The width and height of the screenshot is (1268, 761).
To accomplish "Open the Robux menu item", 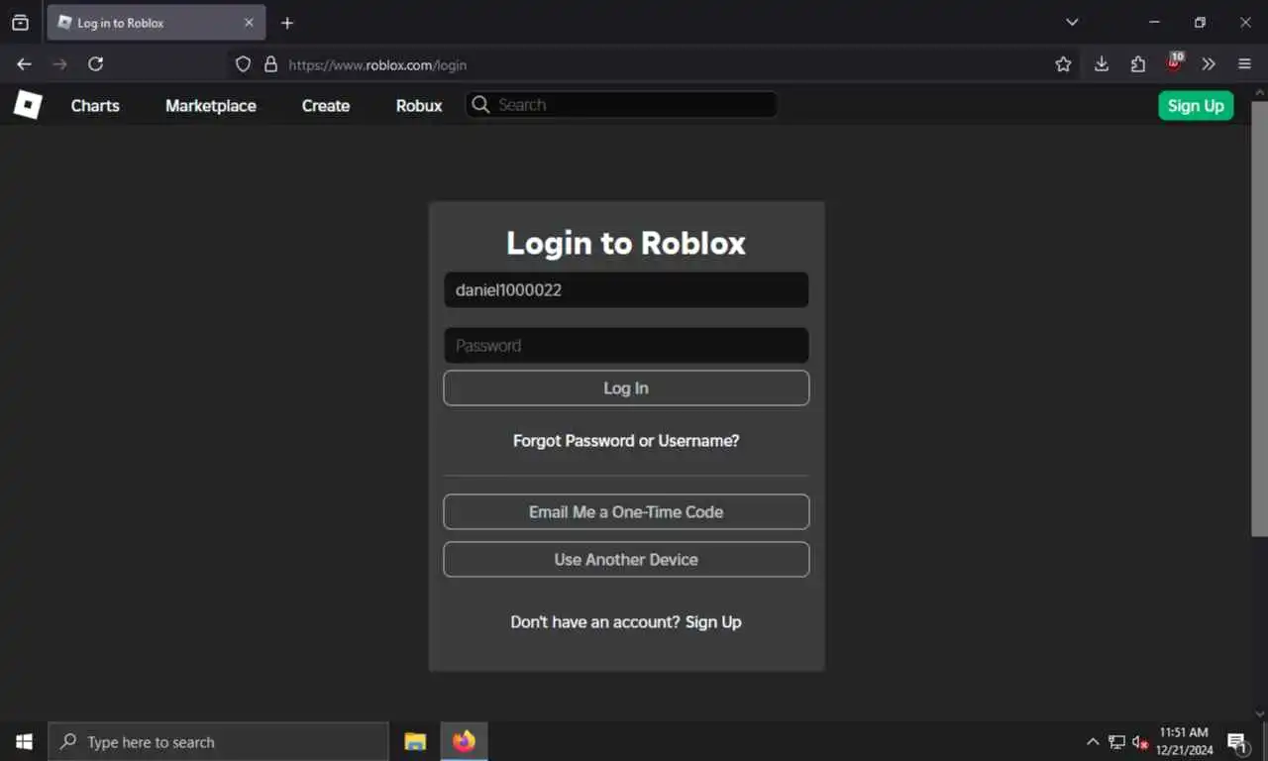I will (419, 105).
